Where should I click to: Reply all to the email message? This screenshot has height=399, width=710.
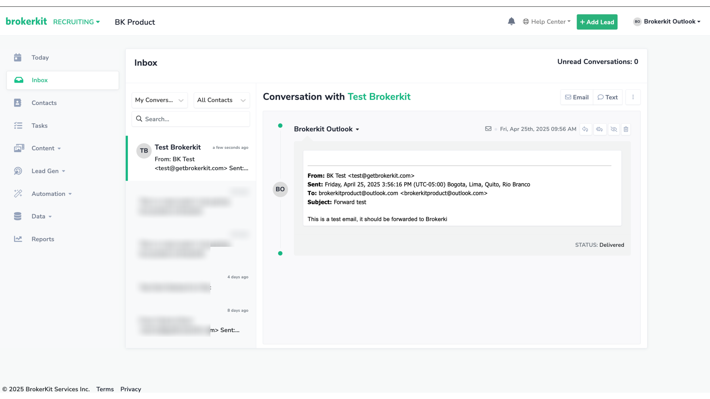point(599,129)
